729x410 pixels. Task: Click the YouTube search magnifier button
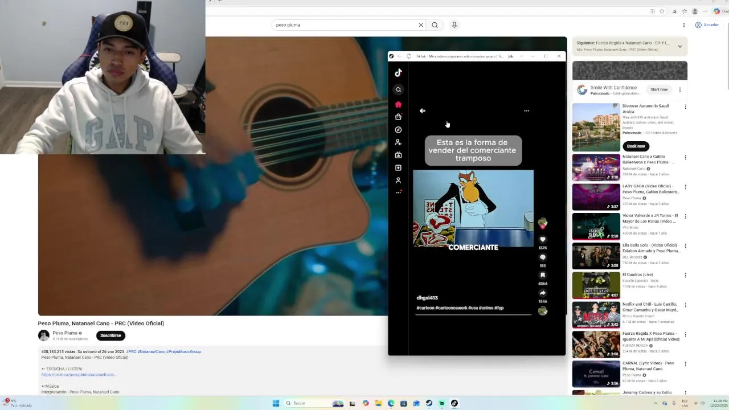(435, 25)
